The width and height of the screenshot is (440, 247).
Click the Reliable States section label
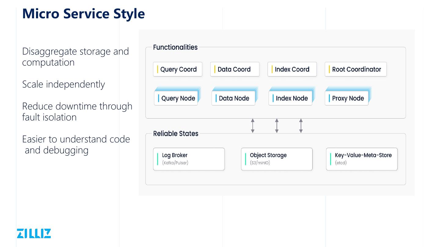(176, 134)
